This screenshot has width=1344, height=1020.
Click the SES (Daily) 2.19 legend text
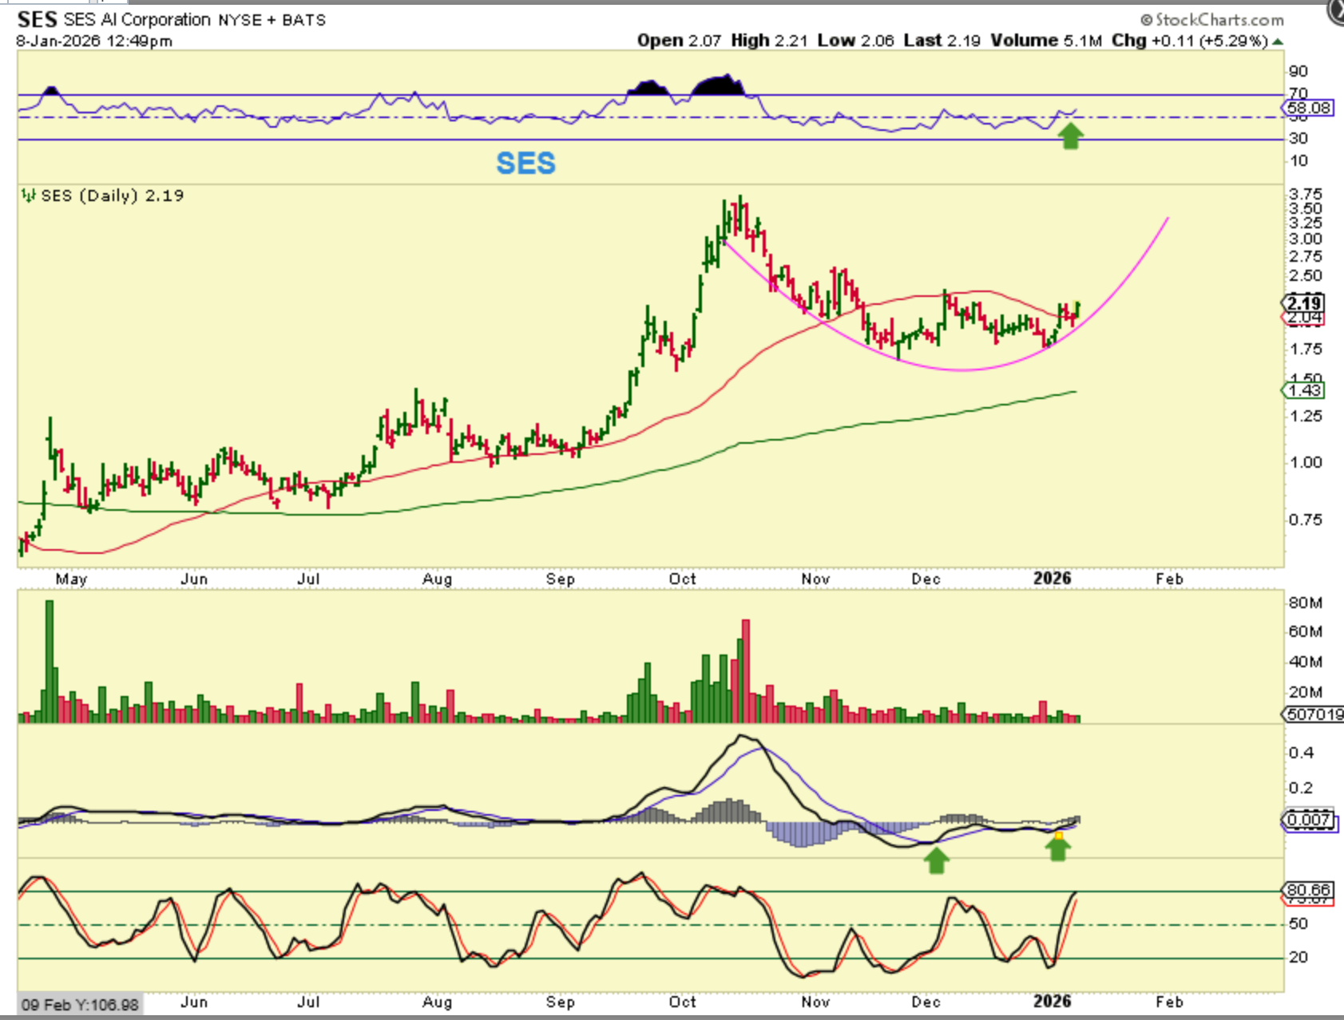coord(112,196)
